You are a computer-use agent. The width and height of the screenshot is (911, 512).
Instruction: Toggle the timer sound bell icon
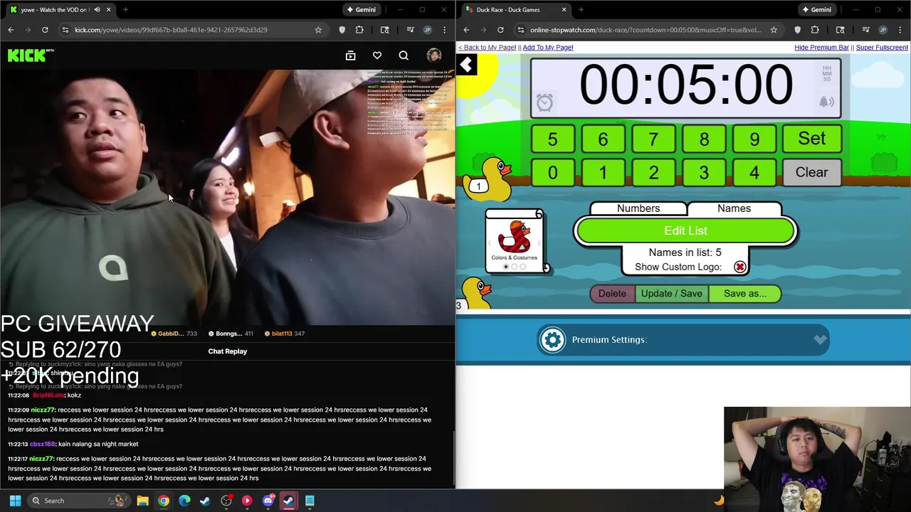pos(826,102)
